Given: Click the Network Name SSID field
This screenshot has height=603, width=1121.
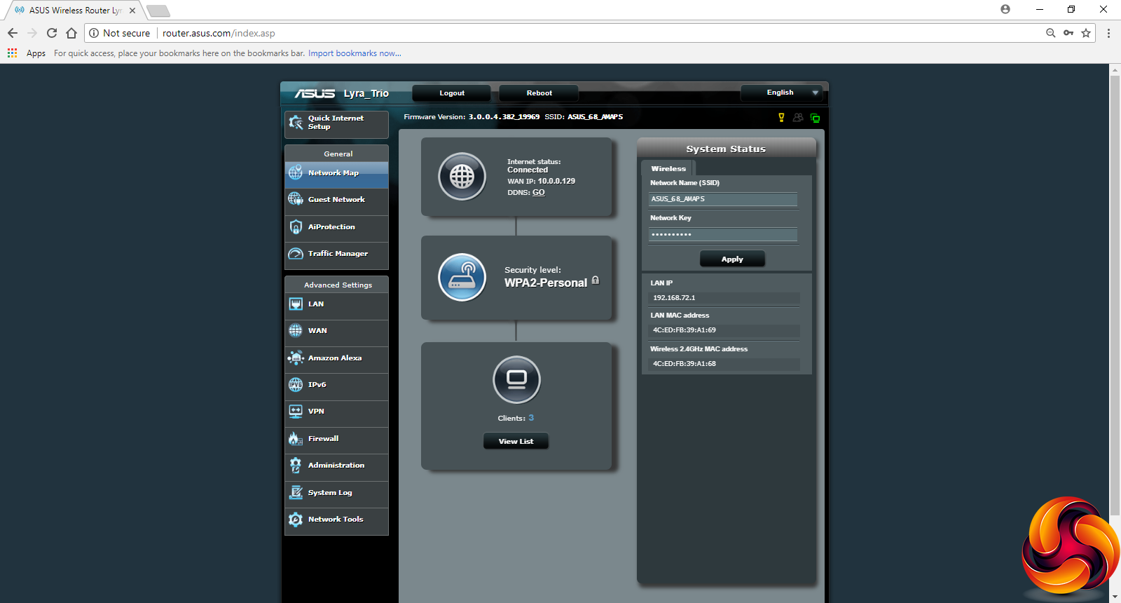Looking at the screenshot, I should pos(722,199).
